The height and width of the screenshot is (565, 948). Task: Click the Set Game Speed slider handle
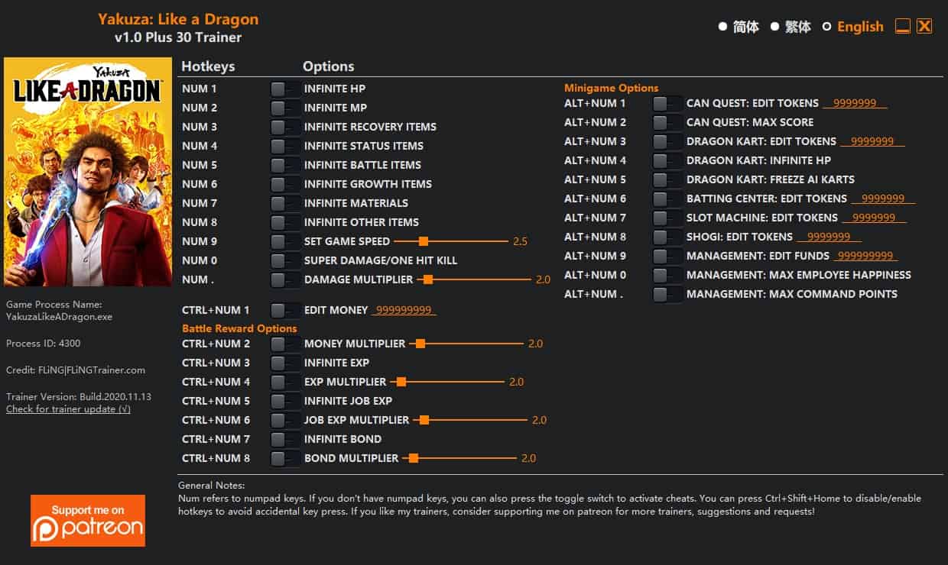(x=423, y=241)
